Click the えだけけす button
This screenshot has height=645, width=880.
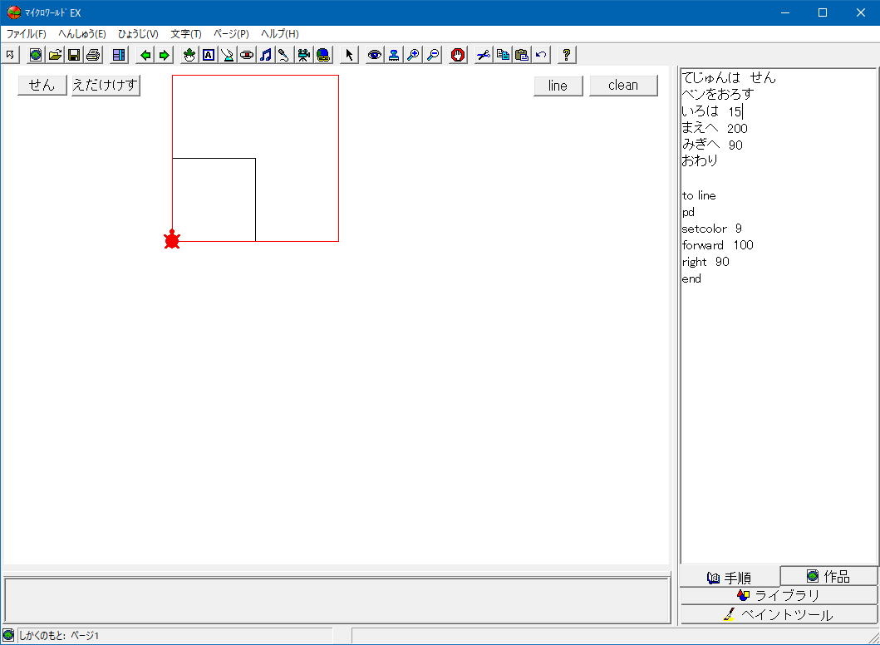[x=106, y=86]
